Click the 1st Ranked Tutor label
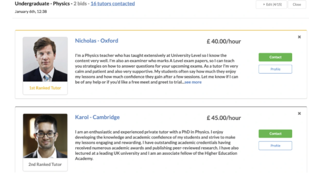Image resolution: width=309 pixels, height=173 pixels. [45, 88]
